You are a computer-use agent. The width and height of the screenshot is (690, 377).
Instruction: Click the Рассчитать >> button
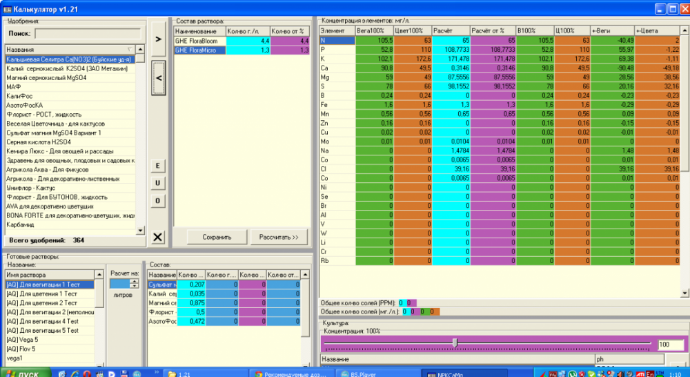pos(279,237)
